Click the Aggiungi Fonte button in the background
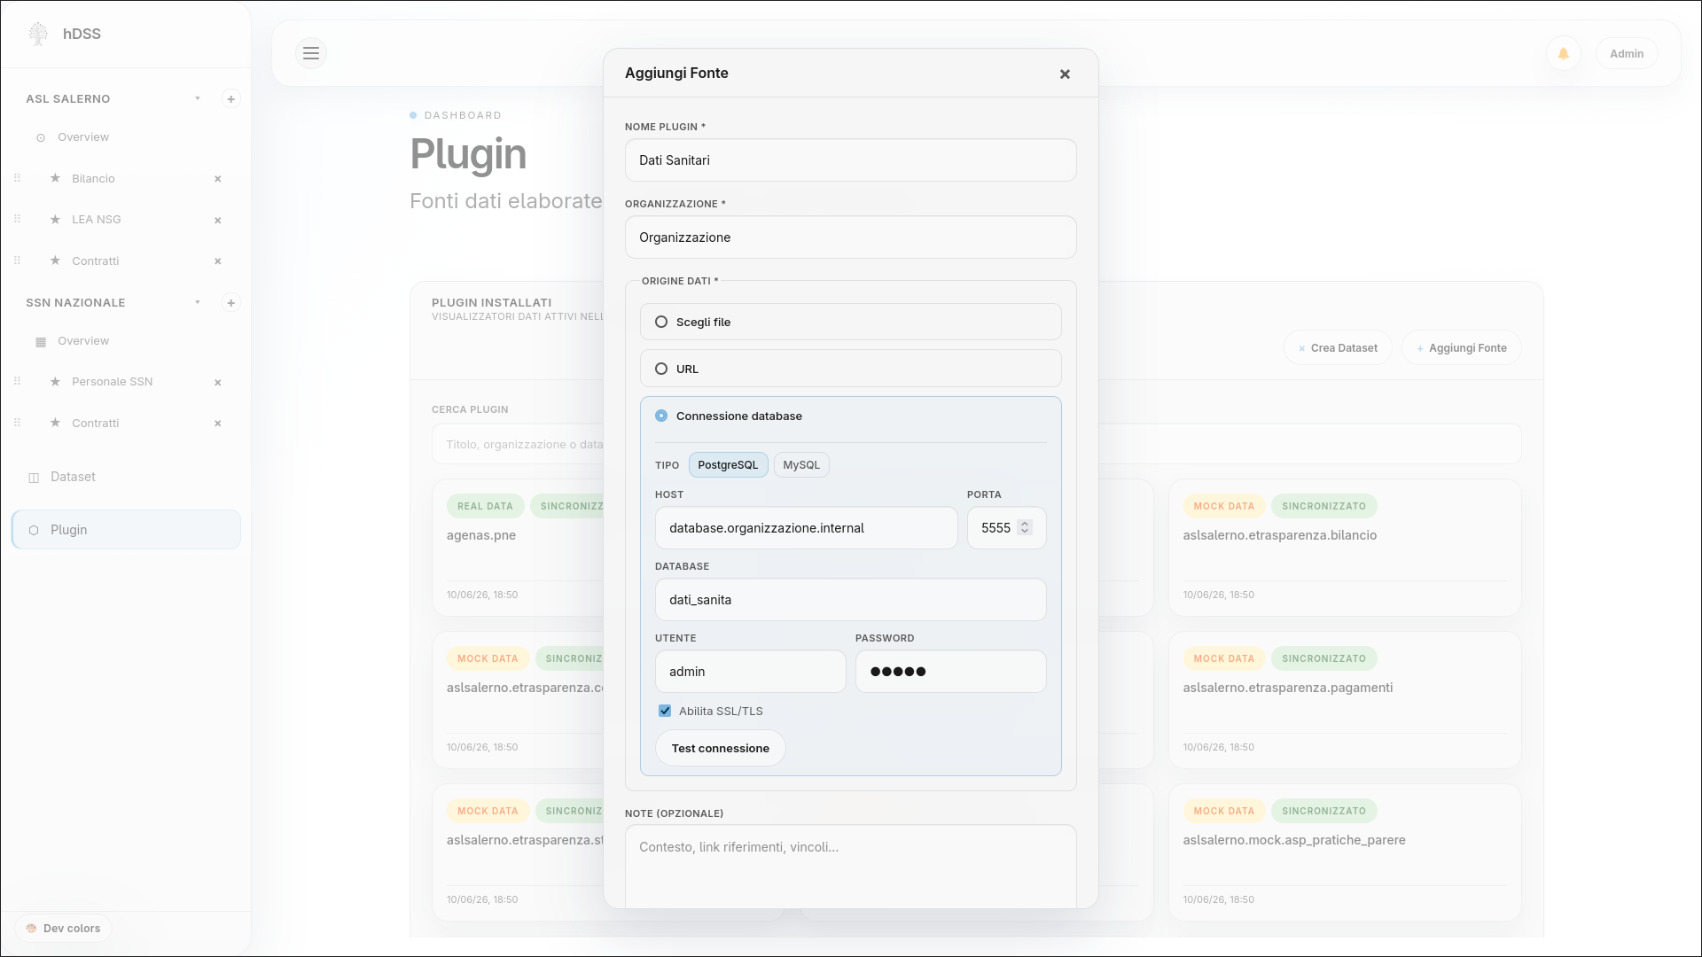The width and height of the screenshot is (1702, 957). (x=1461, y=348)
